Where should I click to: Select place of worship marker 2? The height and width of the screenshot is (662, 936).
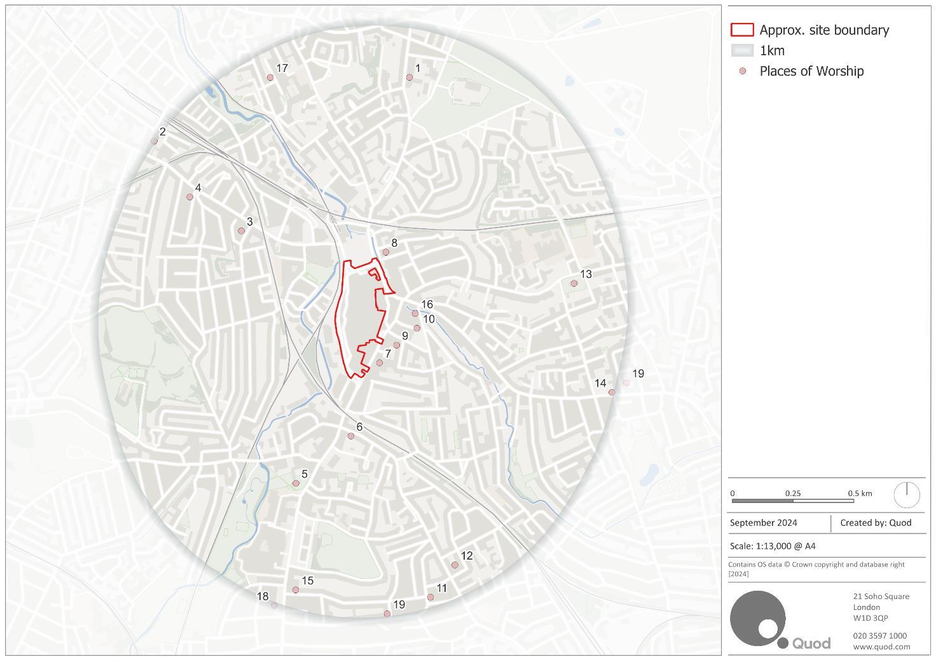coord(155,141)
